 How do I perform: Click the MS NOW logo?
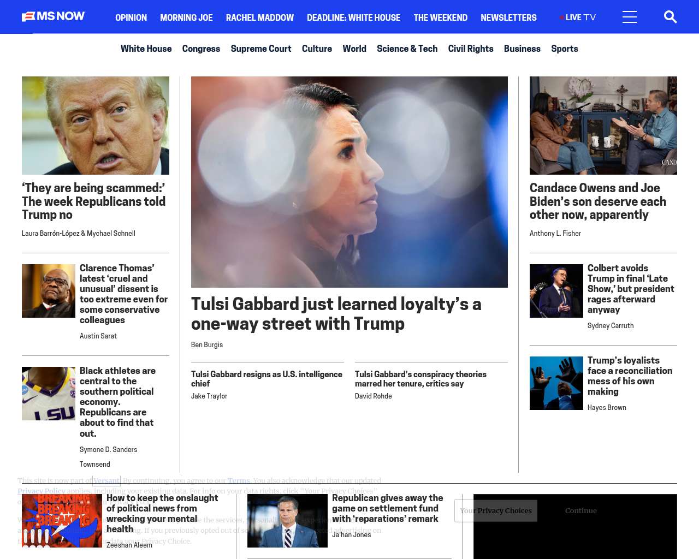click(53, 16)
